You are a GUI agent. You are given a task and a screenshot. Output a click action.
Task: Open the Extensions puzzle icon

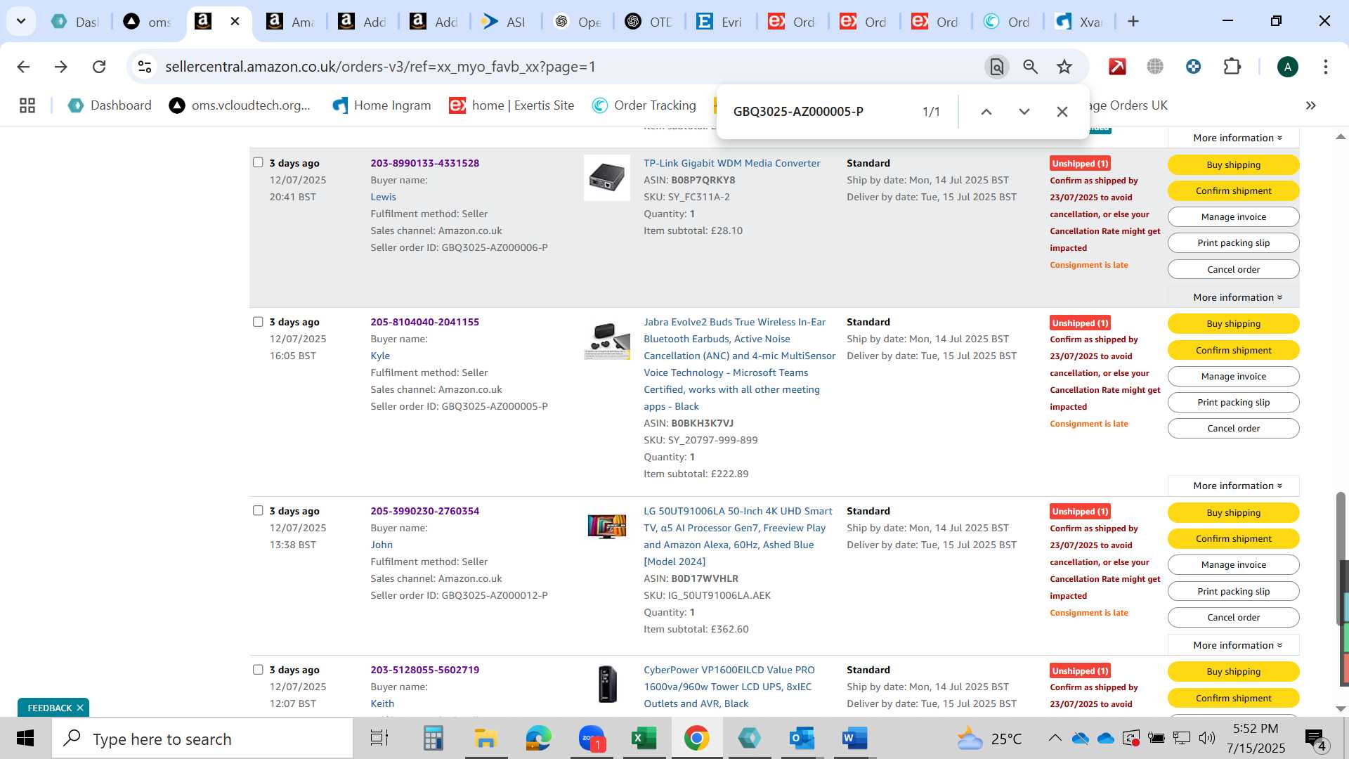click(x=1232, y=67)
